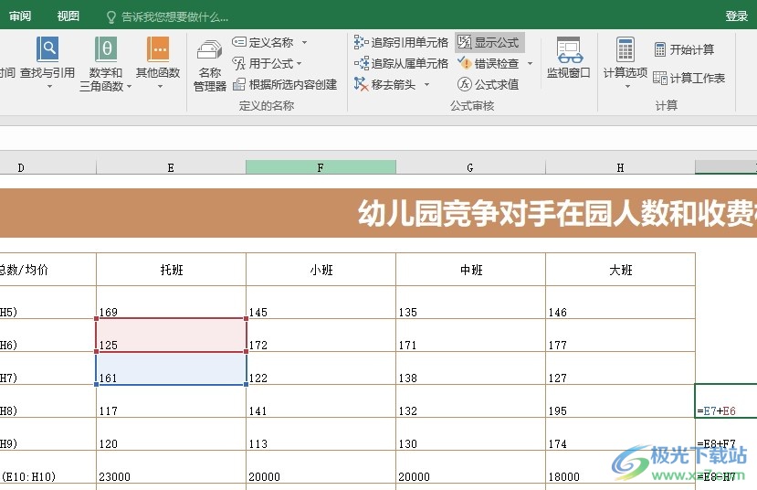Image resolution: width=757 pixels, height=490 pixels.
Task: Select cell with value 125
Action: click(x=171, y=335)
